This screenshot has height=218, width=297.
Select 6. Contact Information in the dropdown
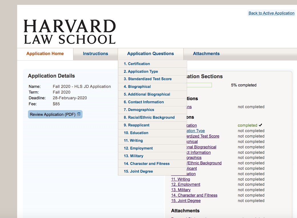pos(152,102)
